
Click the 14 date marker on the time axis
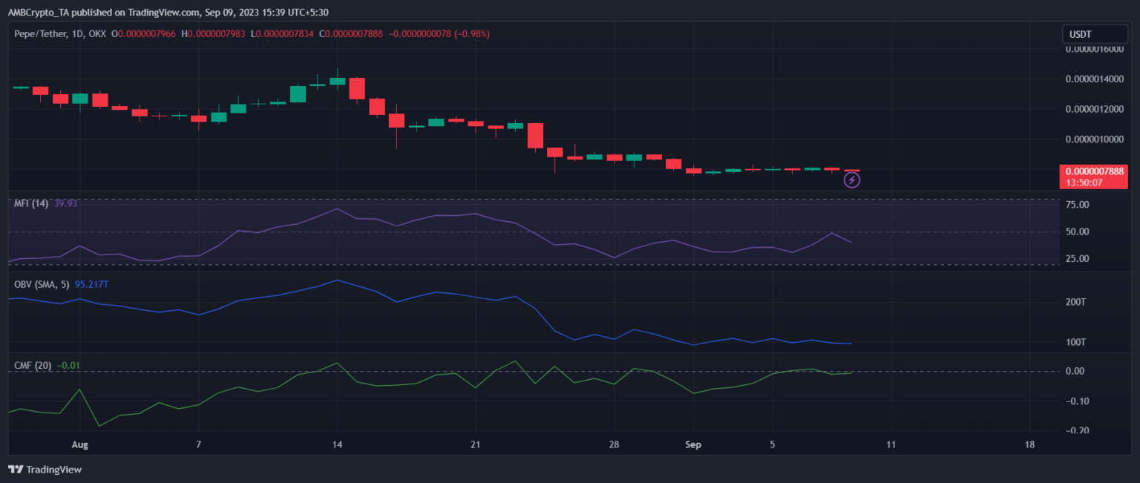click(337, 445)
